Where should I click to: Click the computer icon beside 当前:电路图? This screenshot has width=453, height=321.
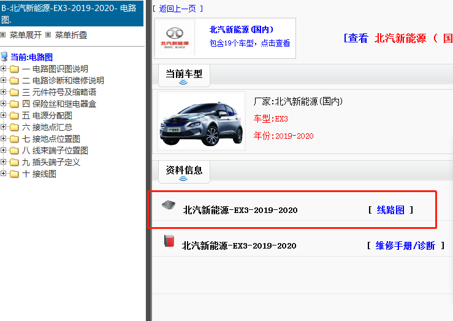[x=5, y=57]
